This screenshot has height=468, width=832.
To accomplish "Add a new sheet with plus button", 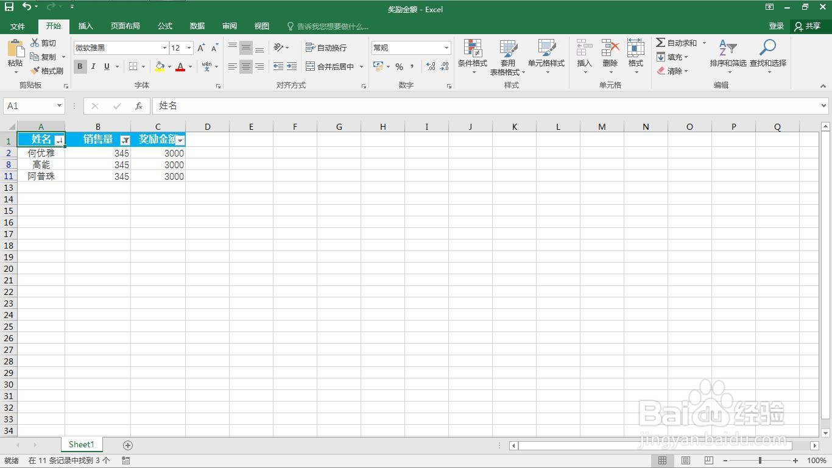I will coord(128,445).
